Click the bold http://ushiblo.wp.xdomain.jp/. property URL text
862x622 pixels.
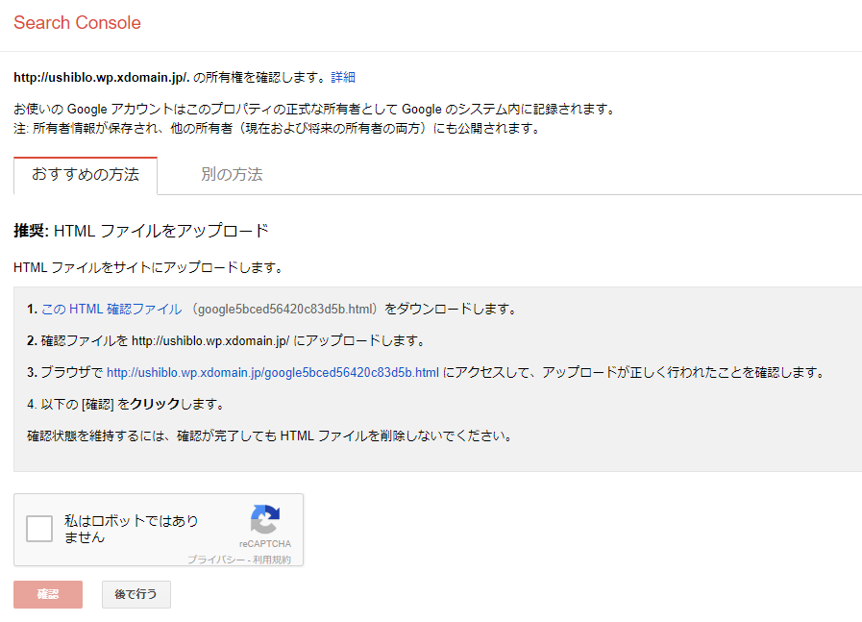pyautogui.click(x=102, y=78)
